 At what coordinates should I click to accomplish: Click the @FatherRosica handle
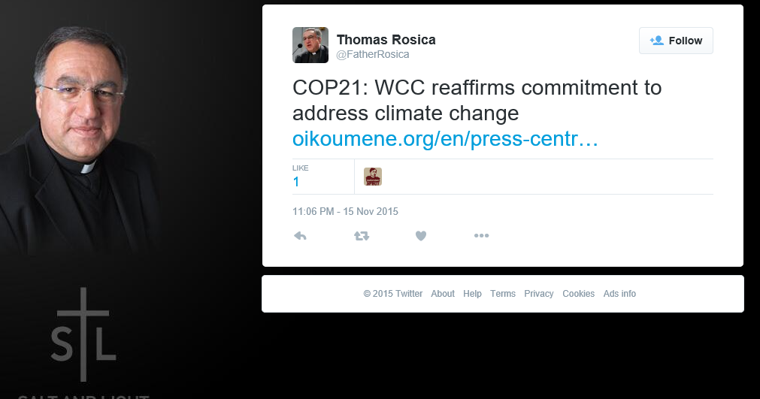373,54
